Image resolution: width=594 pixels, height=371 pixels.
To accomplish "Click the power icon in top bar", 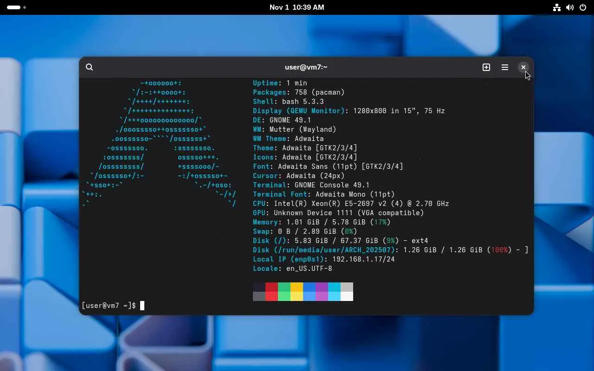I will point(583,7).
